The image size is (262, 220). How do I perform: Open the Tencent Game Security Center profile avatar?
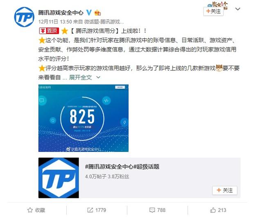[x=24, y=17]
